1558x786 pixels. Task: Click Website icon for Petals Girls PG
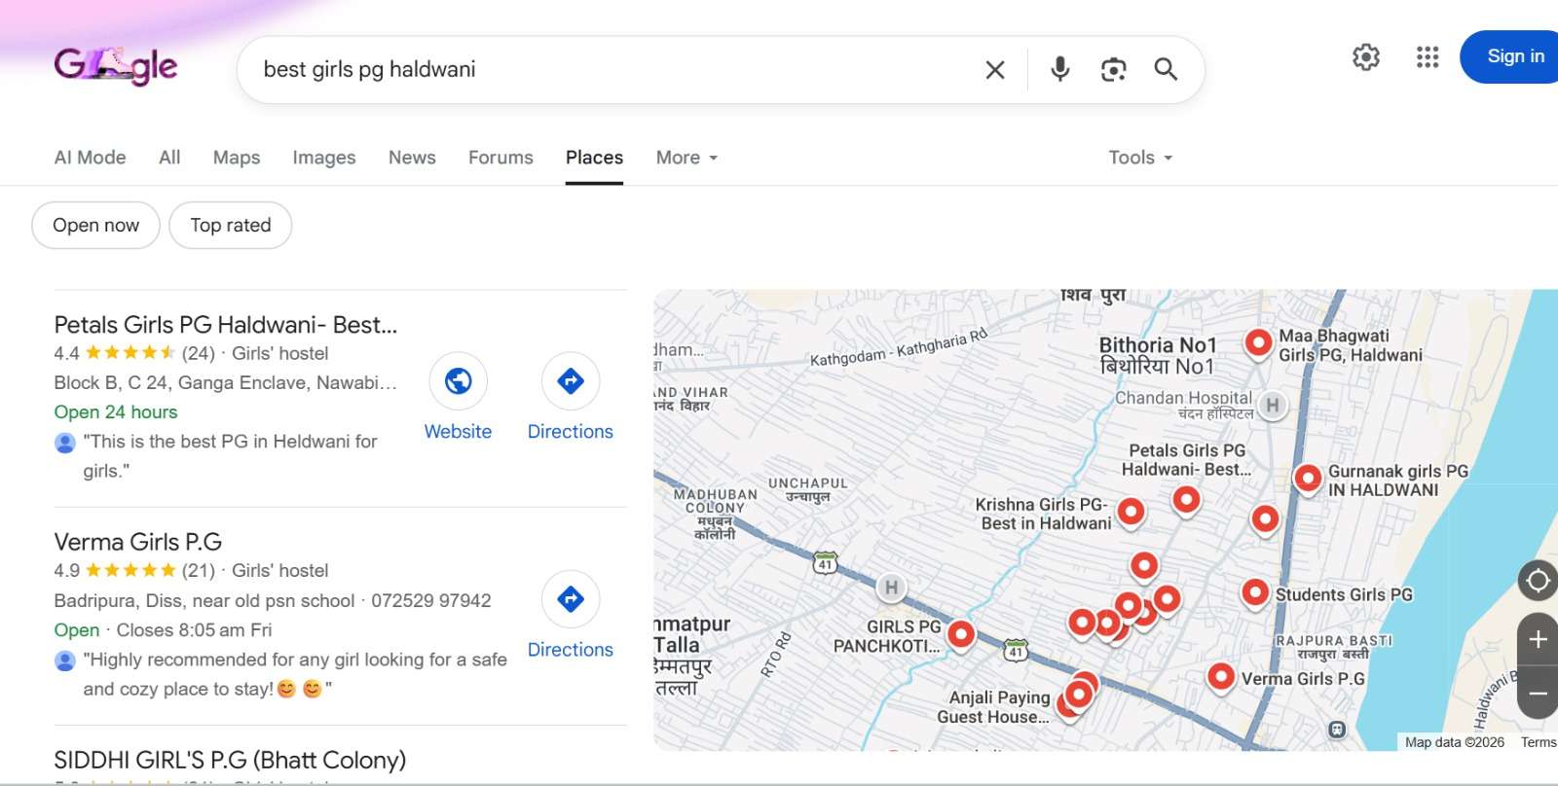458,381
